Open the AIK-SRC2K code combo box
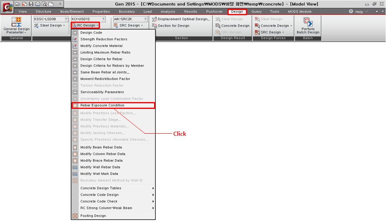The image size is (386, 223). 130,19
